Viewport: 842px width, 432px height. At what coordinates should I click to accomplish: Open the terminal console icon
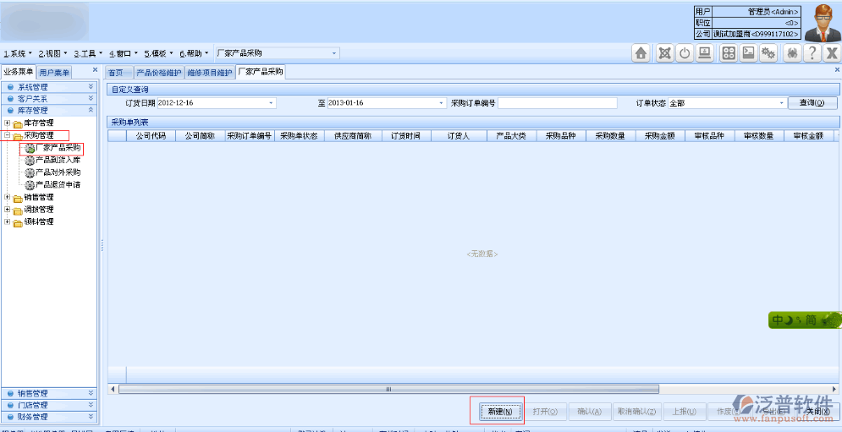click(748, 53)
